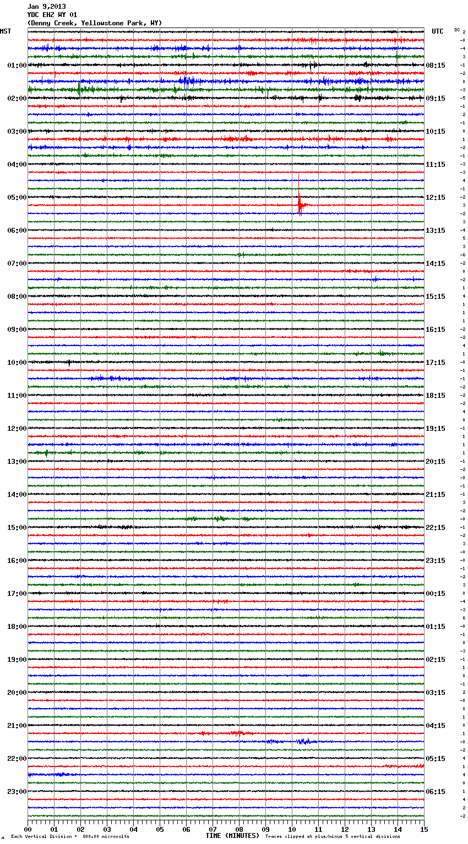Click the 'UTC' time zone label
The image size is (468, 844).
[438, 31]
